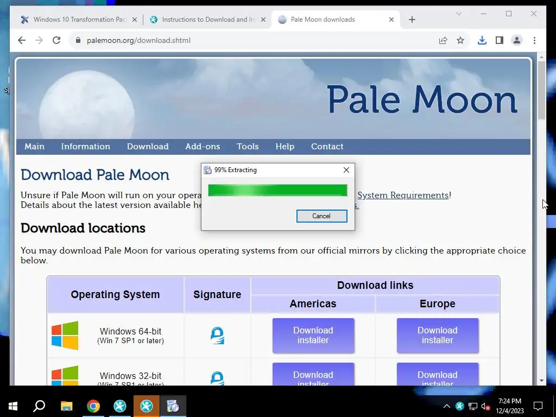Image resolution: width=556 pixels, height=417 pixels.
Task: Download Windows 32-bit installer from Europe
Action: coord(437,374)
